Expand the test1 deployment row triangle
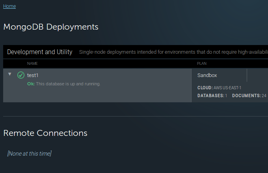The height and width of the screenshot is (173, 268). point(10,74)
